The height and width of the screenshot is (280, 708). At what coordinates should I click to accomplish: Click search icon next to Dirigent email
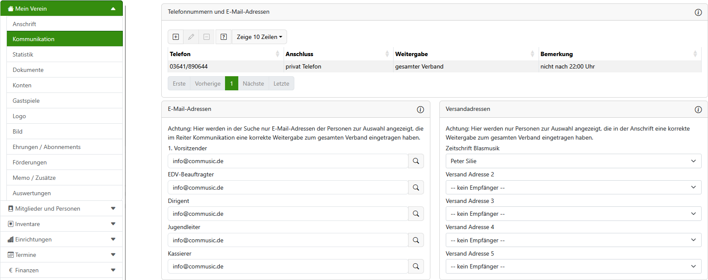[x=416, y=214]
